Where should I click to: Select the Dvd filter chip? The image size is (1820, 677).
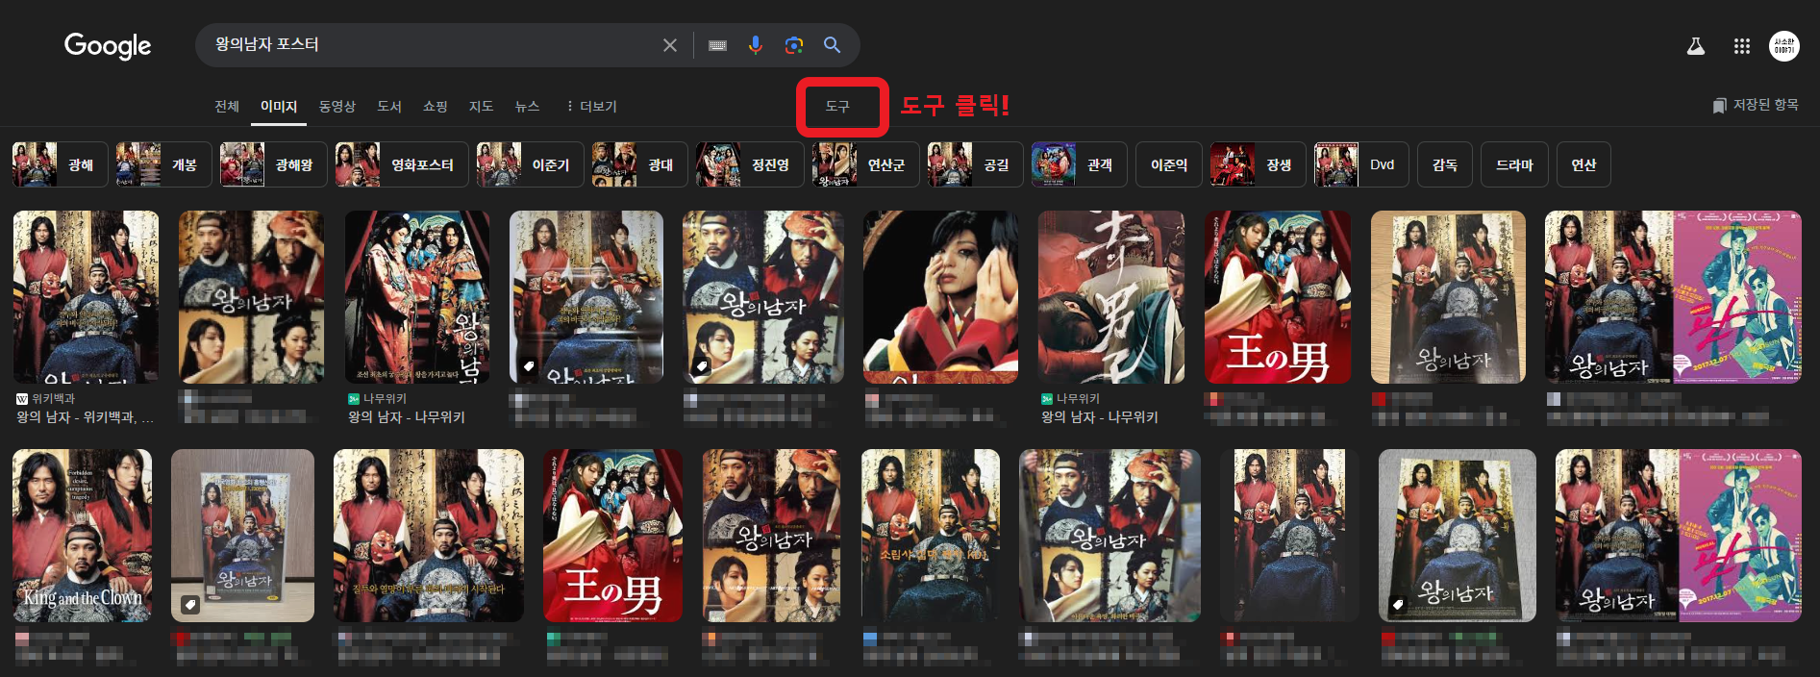click(1361, 164)
